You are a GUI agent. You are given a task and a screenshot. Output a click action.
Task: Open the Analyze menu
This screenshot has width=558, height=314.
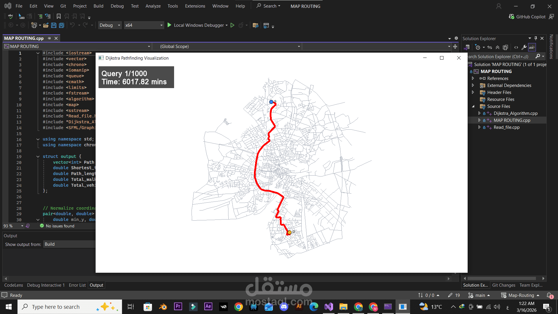[x=153, y=6]
